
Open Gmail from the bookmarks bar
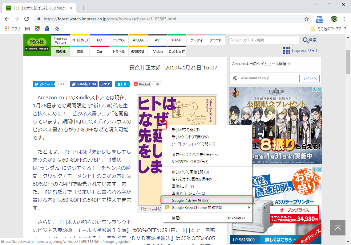[27, 29]
